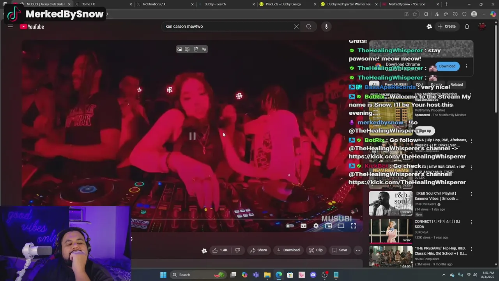Screen dimensions: 499x281
Task: Open options menu for Chrome ad
Action: 466,66
